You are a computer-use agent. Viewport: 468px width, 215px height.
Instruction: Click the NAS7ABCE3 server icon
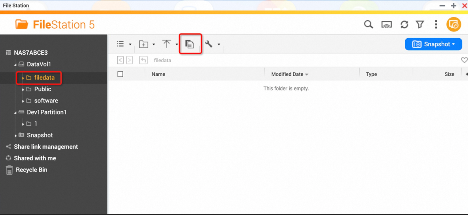pyautogui.click(x=9, y=53)
